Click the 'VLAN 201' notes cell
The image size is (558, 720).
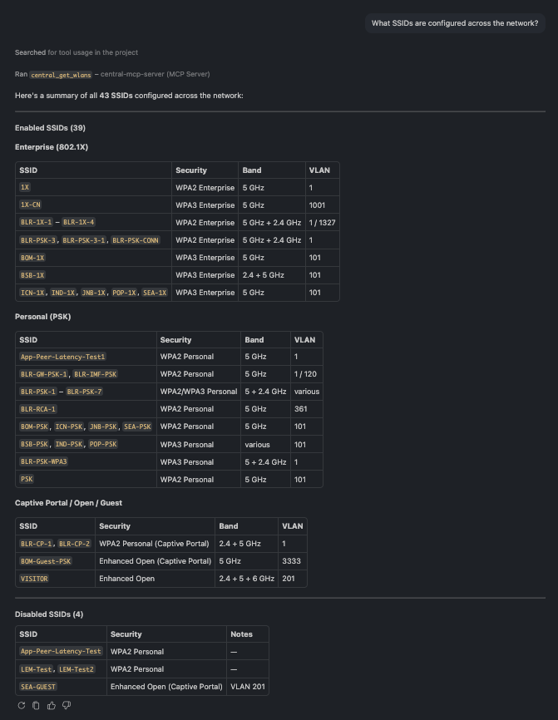[x=248, y=687]
